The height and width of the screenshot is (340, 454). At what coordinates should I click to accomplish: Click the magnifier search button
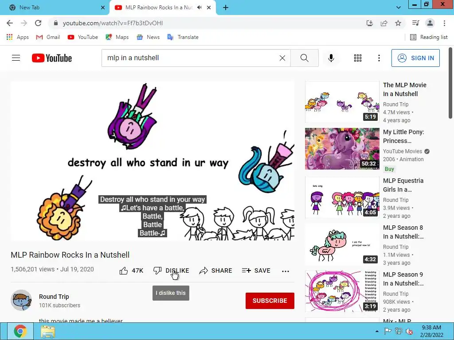click(304, 58)
